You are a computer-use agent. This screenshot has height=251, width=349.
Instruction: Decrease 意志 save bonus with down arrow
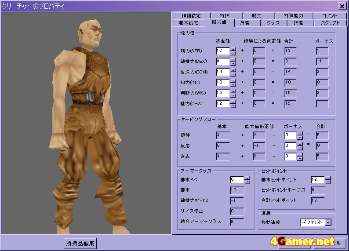300,159
